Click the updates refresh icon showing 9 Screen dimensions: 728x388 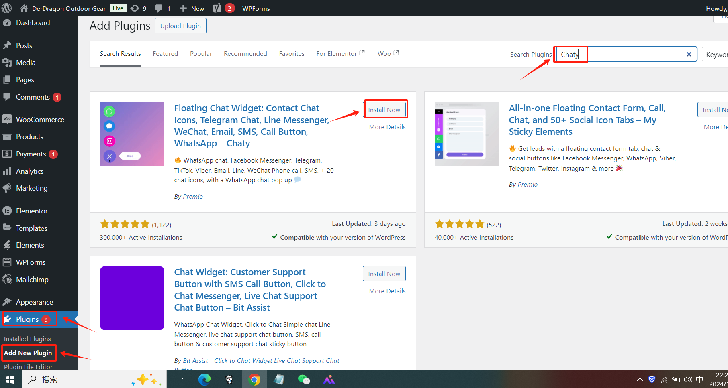tap(137, 8)
